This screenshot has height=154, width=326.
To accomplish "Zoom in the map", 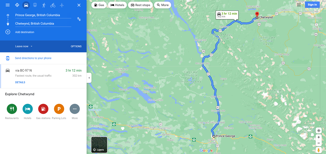I will pos(319,137).
